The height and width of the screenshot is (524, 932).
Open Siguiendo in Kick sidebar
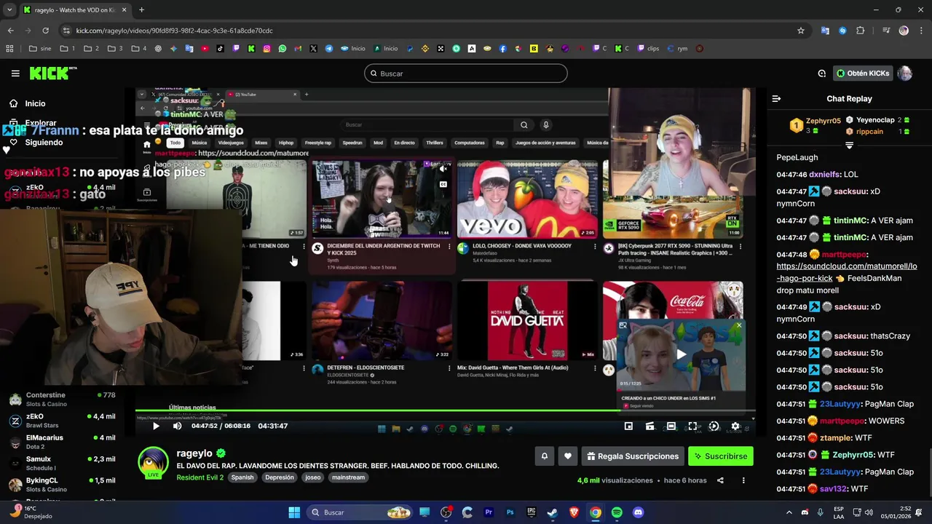coord(44,143)
